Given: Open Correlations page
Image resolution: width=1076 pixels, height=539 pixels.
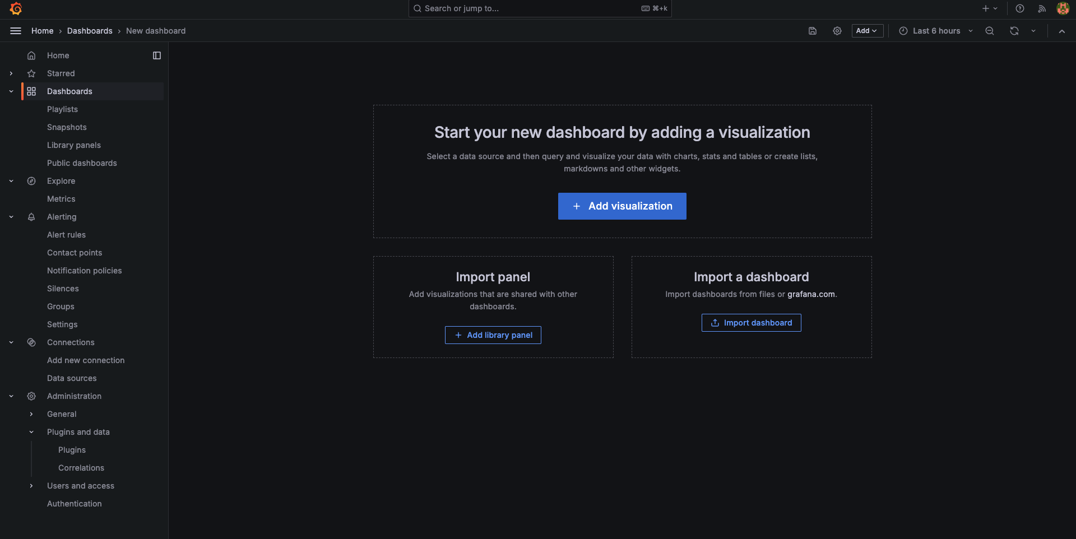Looking at the screenshot, I should [x=81, y=468].
